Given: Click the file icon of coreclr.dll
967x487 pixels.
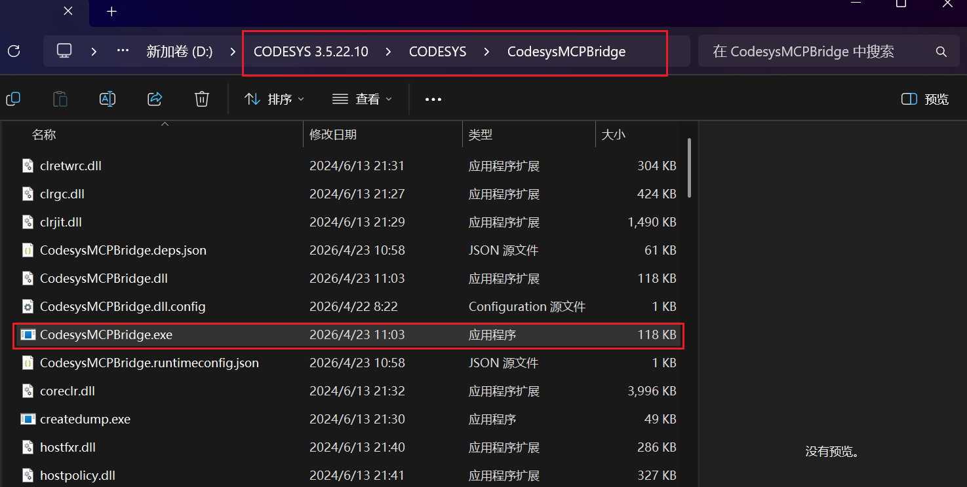Looking at the screenshot, I should click(x=28, y=391).
